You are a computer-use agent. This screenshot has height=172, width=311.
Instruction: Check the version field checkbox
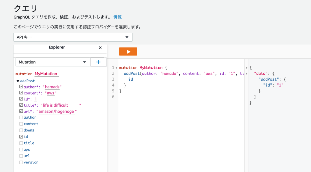pyautogui.click(x=21, y=162)
